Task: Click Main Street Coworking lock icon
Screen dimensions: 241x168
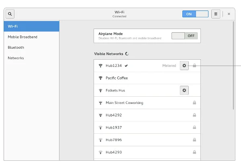Action: 194,103
